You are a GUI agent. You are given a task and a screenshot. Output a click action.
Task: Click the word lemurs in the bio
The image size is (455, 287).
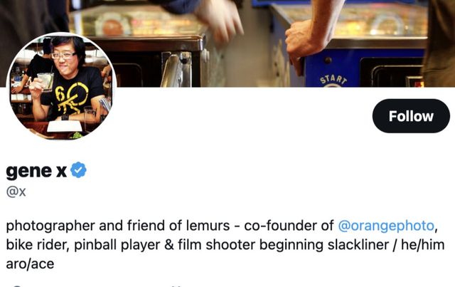point(208,226)
